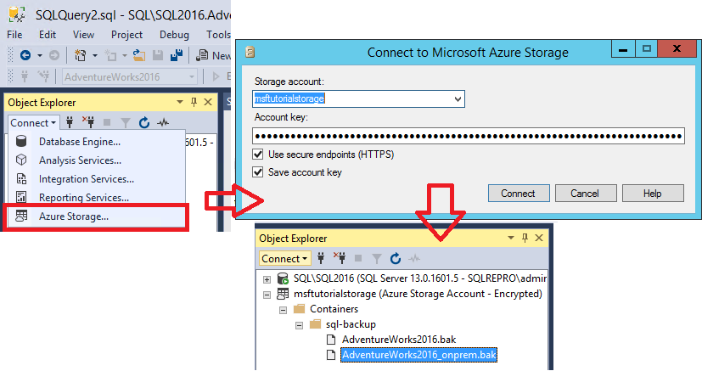Click Disconnect icon in left Object Explorer
This screenshot has height=371, width=702.
pos(88,122)
